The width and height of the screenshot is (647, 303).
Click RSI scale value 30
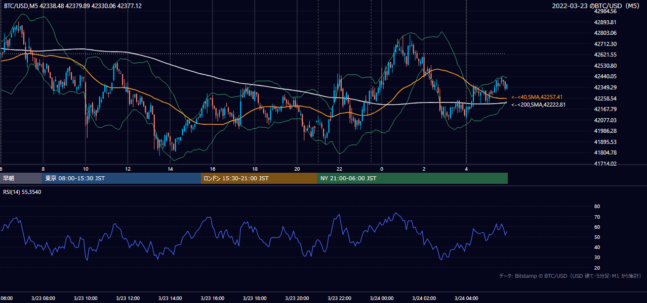pyautogui.click(x=597, y=258)
